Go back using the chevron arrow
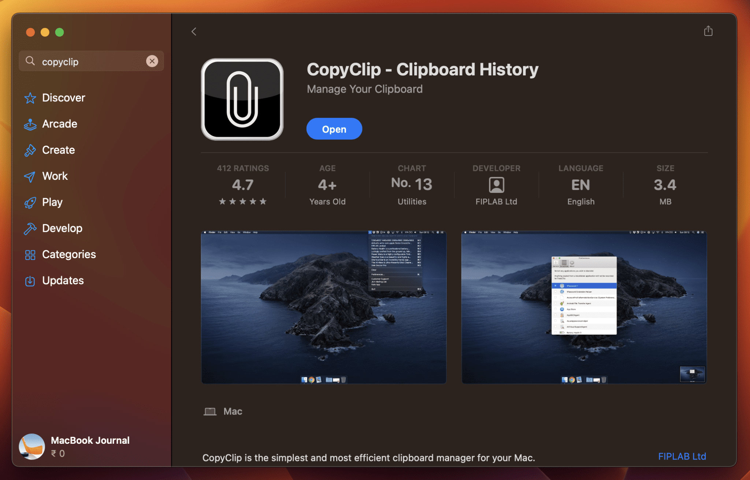 tap(194, 31)
